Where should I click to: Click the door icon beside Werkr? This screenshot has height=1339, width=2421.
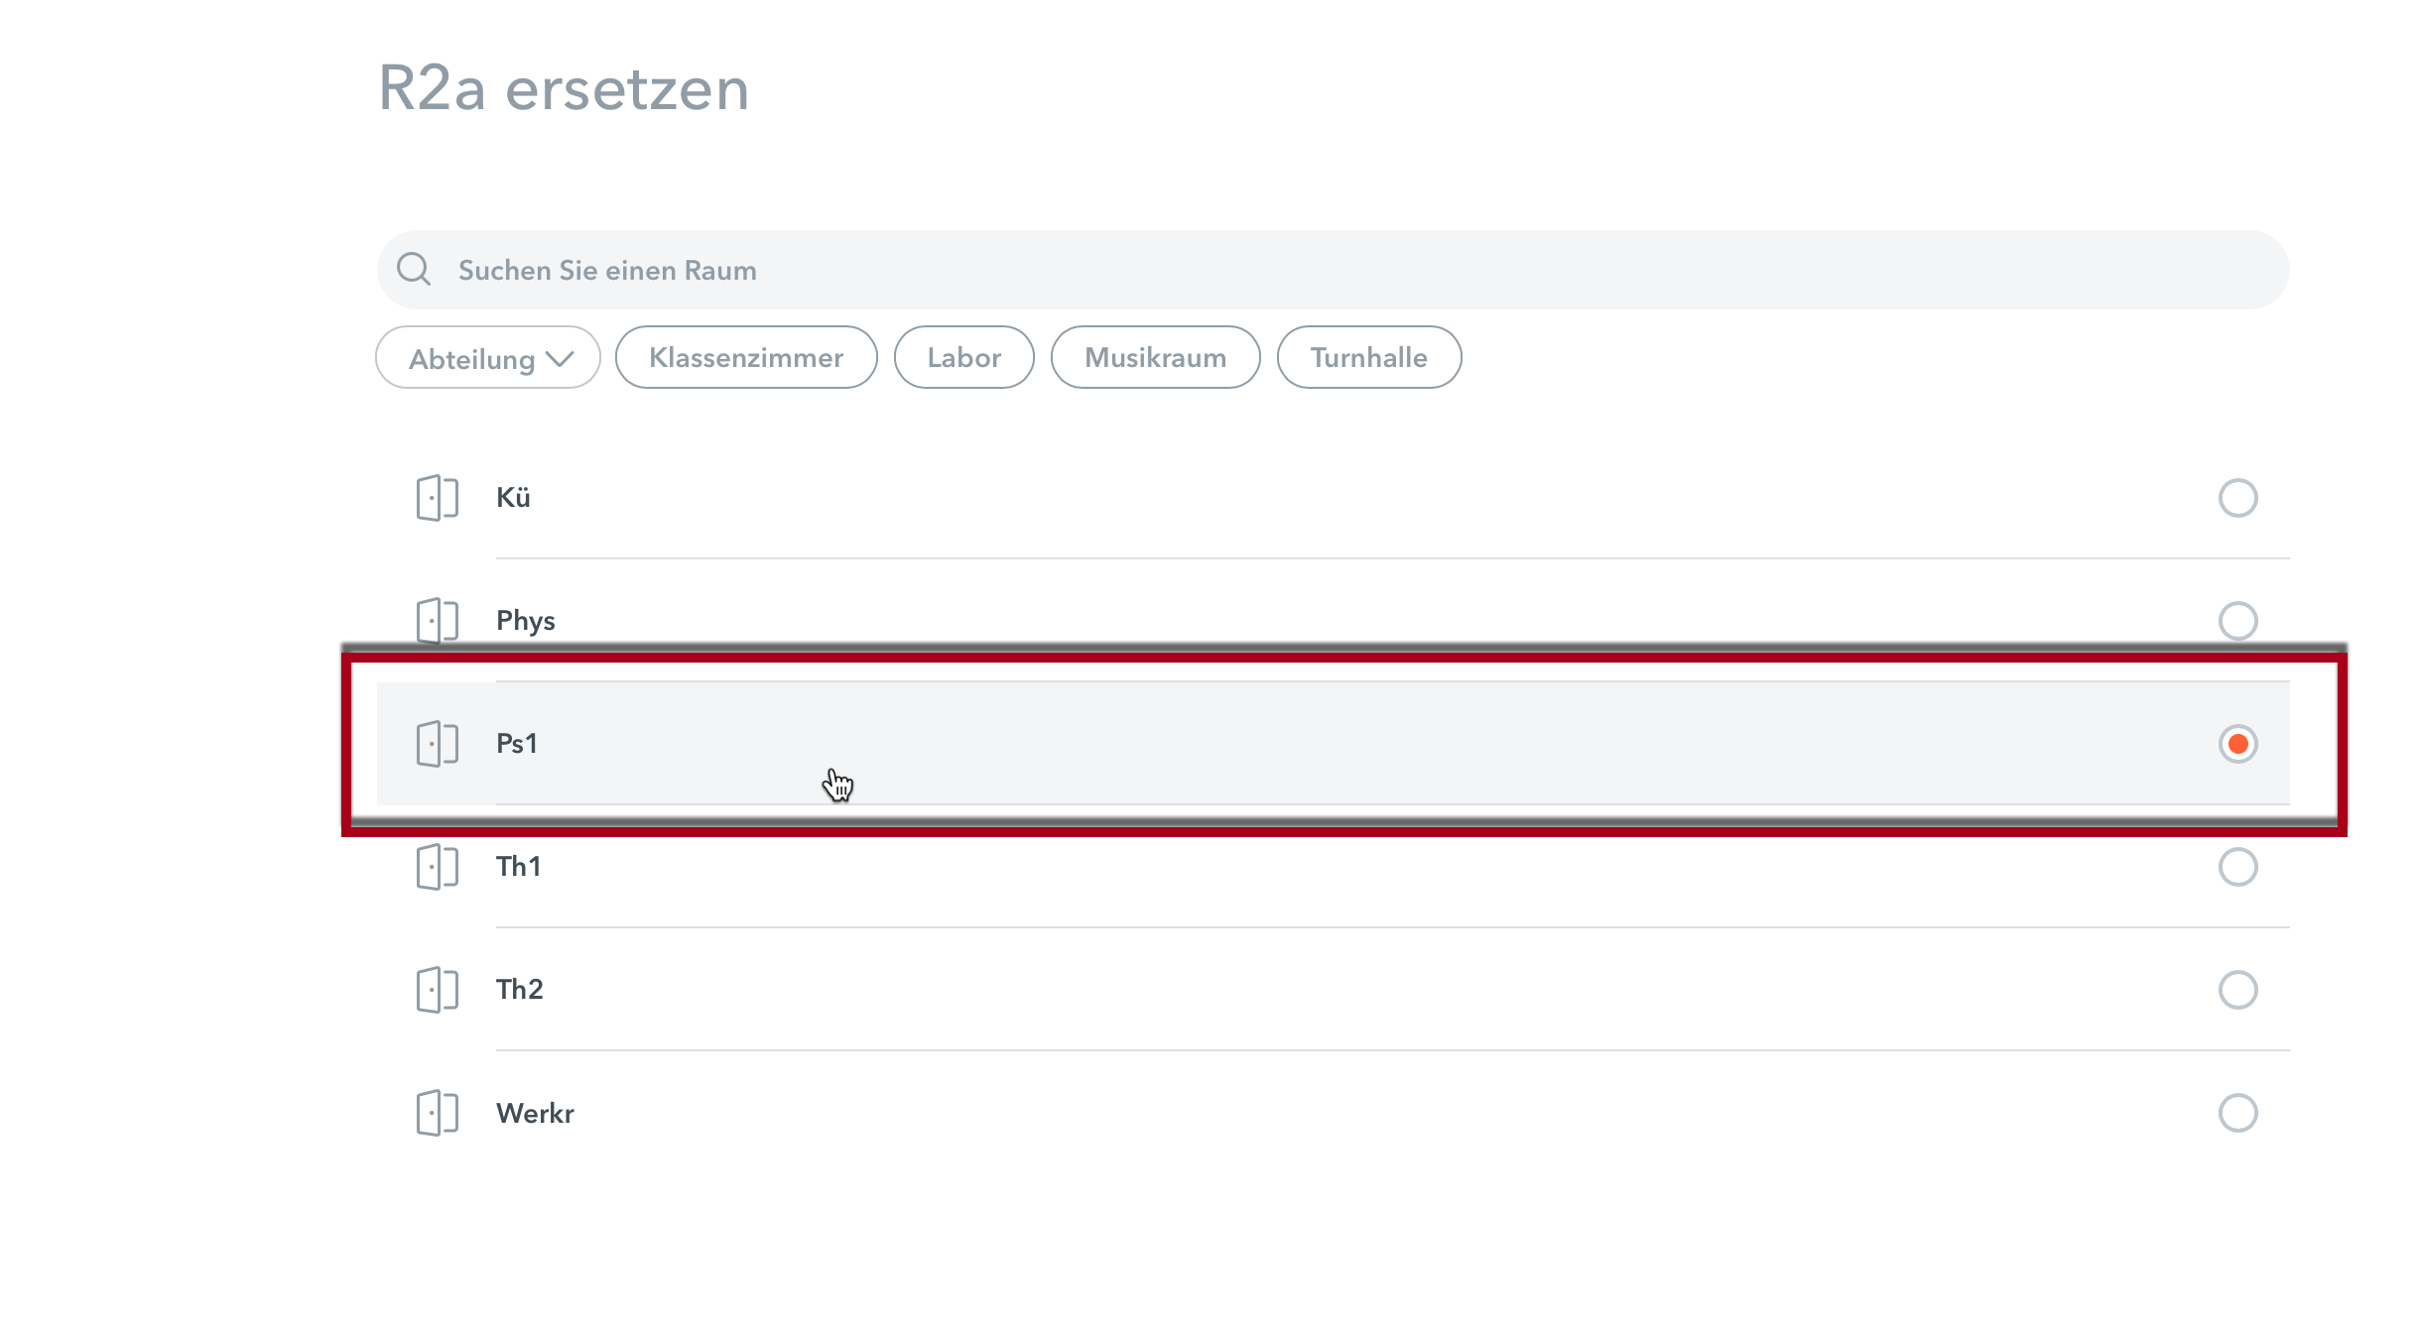click(x=437, y=1113)
